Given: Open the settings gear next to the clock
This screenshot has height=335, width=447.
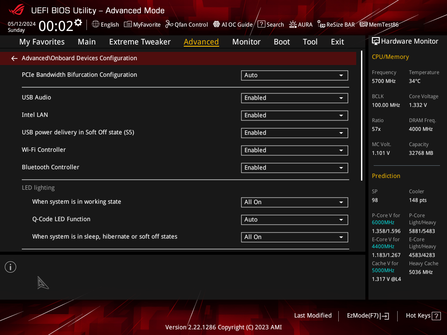Looking at the screenshot, I should [78, 23].
